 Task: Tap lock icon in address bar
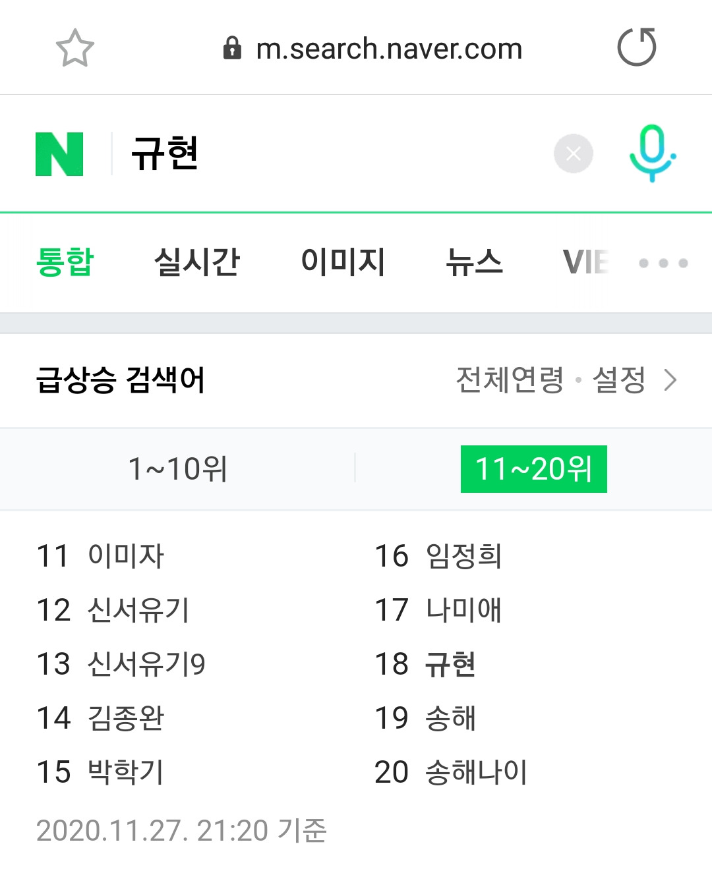232,48
